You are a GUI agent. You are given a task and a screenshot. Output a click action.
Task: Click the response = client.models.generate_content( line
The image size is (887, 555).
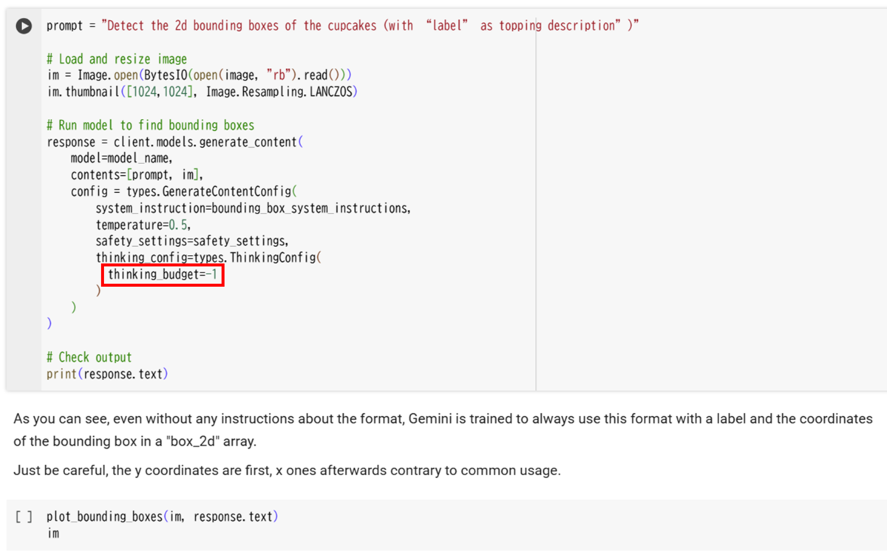coord(175,142)
